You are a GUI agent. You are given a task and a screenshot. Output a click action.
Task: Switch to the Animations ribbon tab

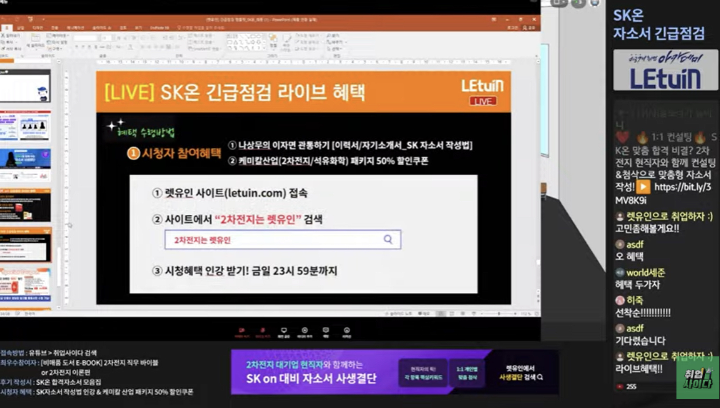tap(75, 28)
